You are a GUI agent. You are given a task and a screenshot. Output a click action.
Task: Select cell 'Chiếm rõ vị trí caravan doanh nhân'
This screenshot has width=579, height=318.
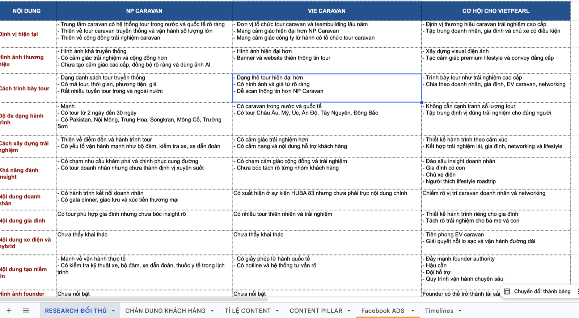coord(496,199)
